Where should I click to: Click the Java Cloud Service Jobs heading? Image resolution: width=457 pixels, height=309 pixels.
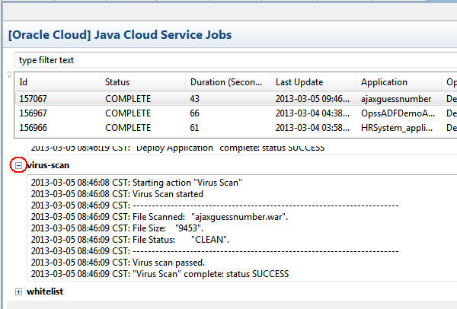pos(120,34)
